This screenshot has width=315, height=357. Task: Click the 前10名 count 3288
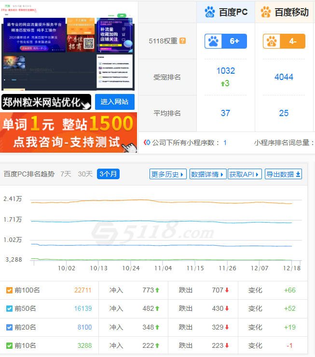(x=84, y=345)
